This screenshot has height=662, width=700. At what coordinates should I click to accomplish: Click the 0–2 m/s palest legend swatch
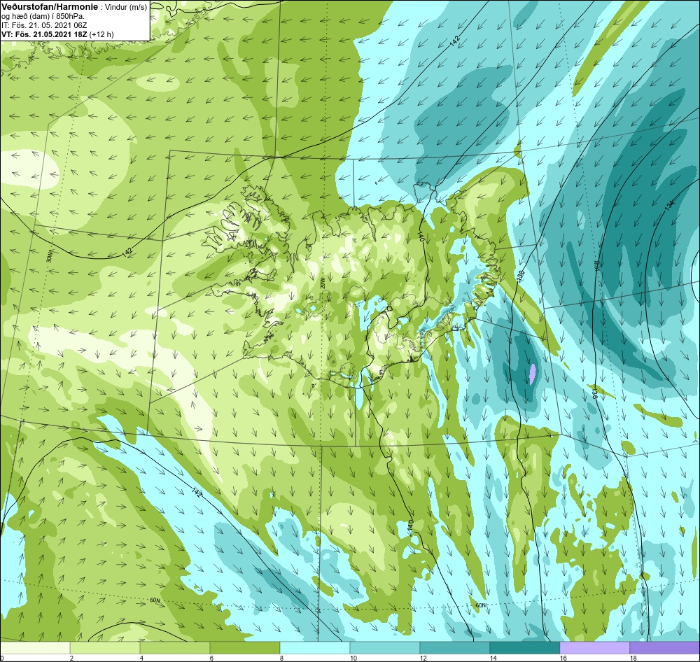35,648
